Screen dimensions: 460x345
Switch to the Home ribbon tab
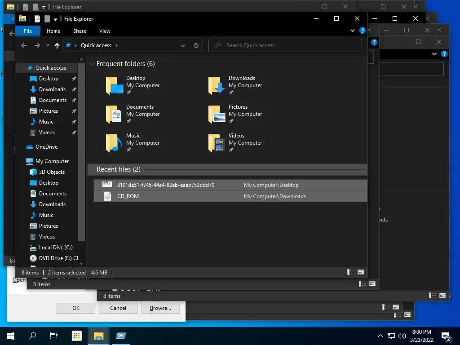coord(53,31)
